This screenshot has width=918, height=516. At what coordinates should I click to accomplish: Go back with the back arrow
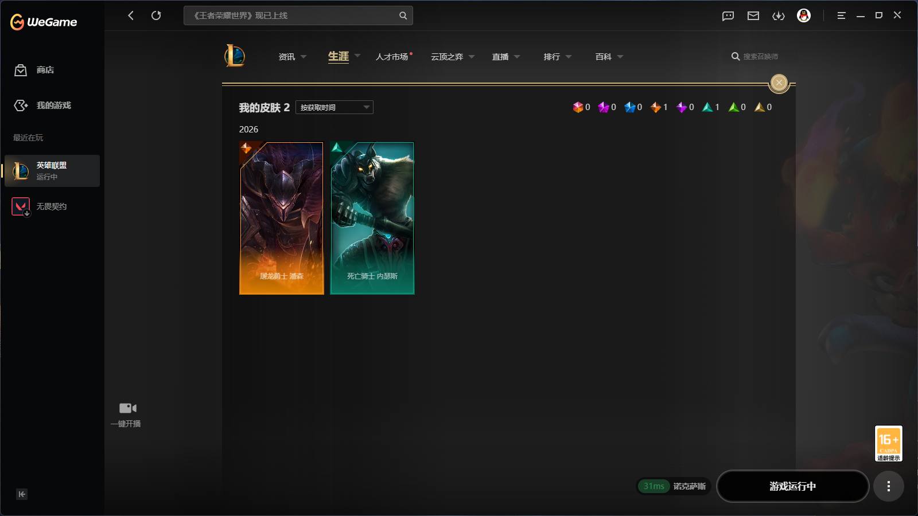tap(131, 15)
